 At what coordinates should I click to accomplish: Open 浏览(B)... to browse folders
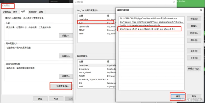point(194,33)
